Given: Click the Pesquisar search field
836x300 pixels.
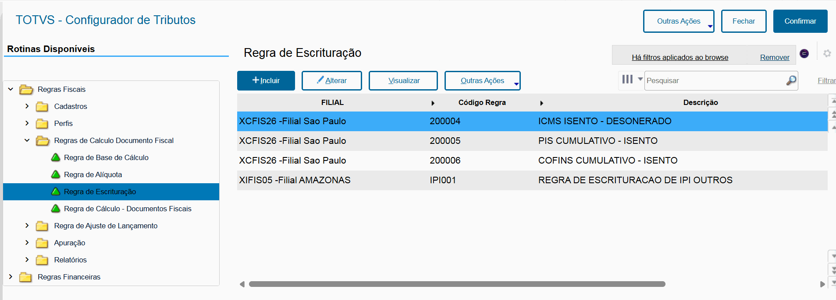Looking at the screenshot, I should pos(715,81).
